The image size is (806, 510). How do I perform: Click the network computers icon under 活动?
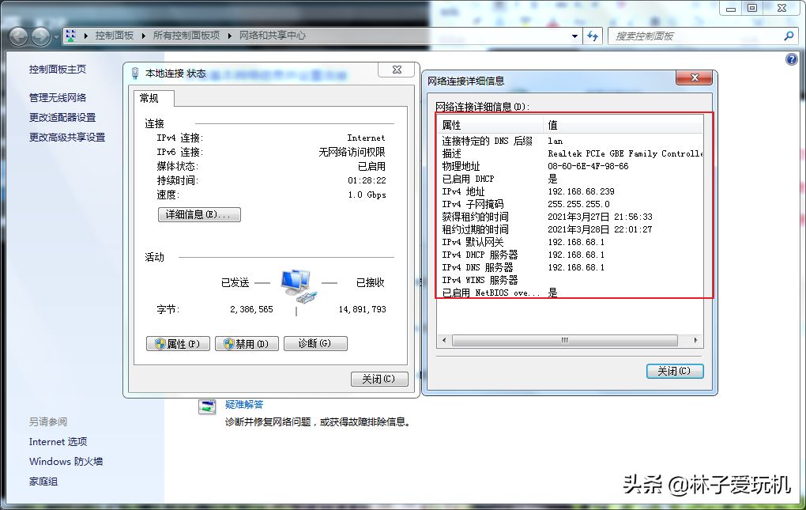(296, 285)
